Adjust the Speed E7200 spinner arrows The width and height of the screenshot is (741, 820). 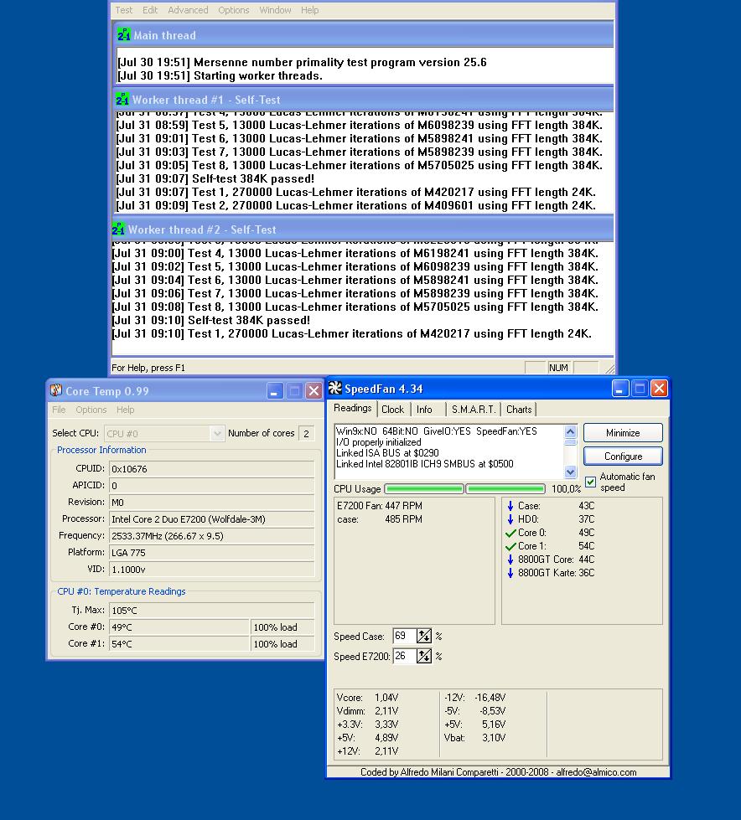(x=424, y=656)
